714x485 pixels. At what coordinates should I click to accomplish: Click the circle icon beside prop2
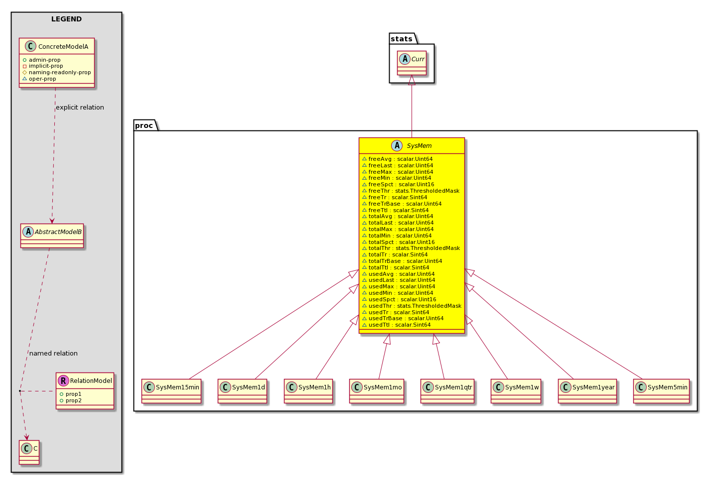tap(61, 400)
